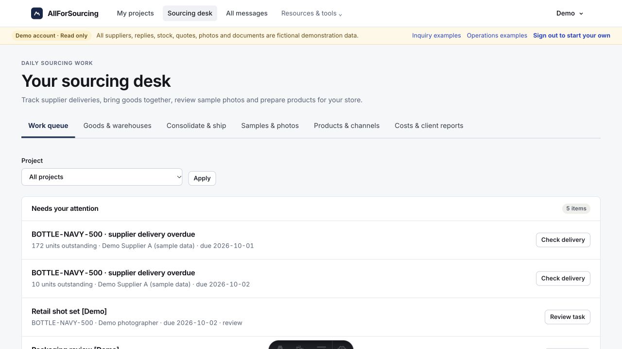The width and height of the screenshot is (622, 349).
Task: Click the 5 items count badge
Action: (x=576, y=208)
